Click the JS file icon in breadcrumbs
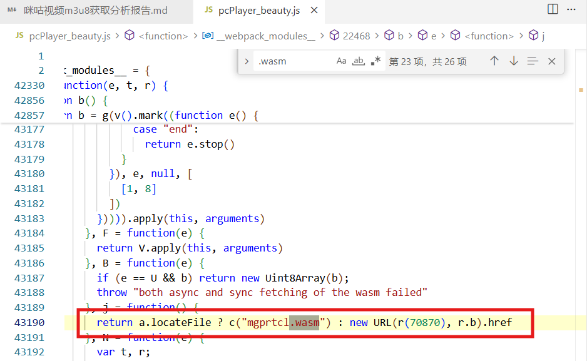This screenshot has height=361, width=587. tap(19, 36)
